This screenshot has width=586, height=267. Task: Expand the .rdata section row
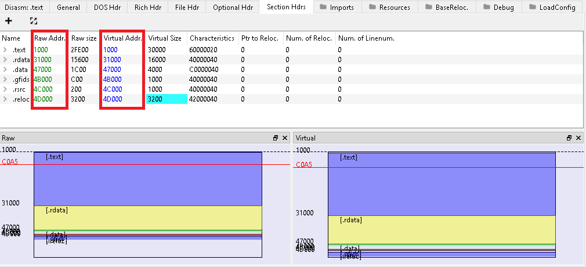pos(5,59)
